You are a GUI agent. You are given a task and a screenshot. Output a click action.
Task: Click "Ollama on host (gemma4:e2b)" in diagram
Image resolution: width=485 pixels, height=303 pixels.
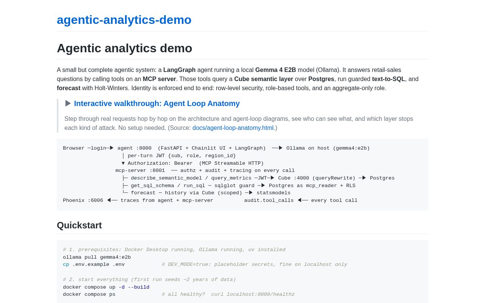(328, 148)
